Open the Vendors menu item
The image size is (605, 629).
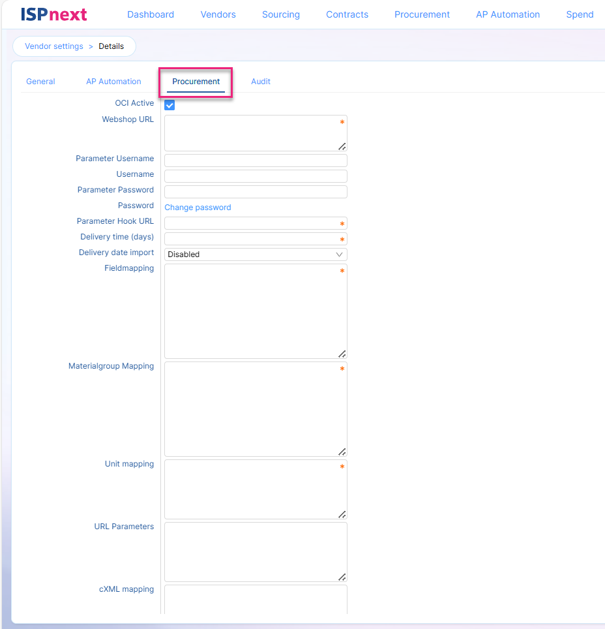click(218, 14)
